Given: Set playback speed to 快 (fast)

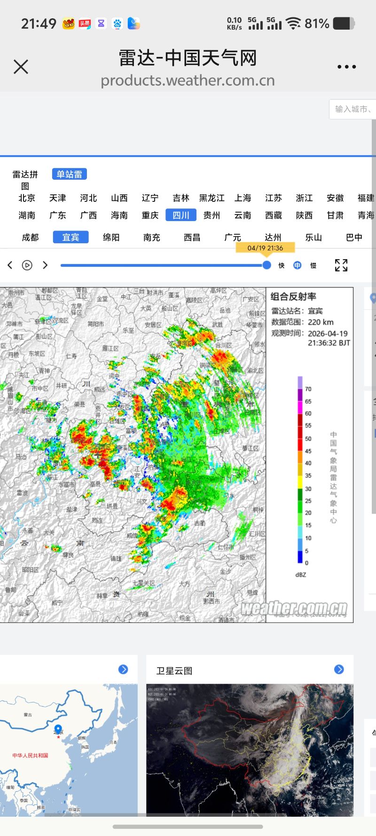Looking at the screenshot, I should pyautogui.click(x=282, y=266).
